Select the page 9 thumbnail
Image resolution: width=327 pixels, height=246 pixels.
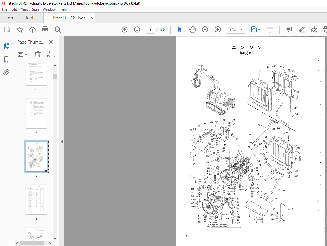pos(36,199)
